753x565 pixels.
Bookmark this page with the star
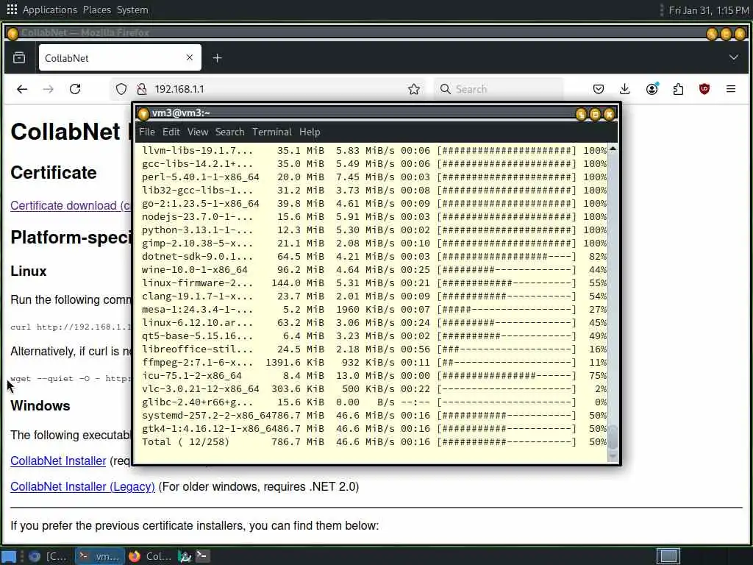click(x=413, y=89)
